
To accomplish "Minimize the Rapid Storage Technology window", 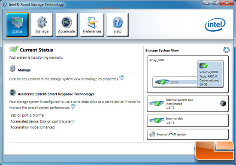I will 207,3.
